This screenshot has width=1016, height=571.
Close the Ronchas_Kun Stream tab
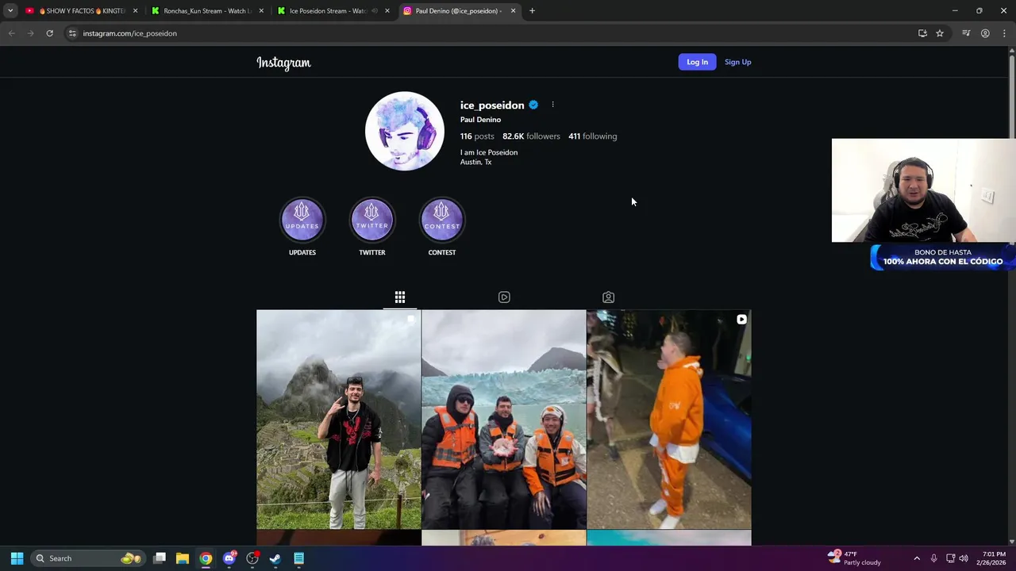tap(261, 11)
